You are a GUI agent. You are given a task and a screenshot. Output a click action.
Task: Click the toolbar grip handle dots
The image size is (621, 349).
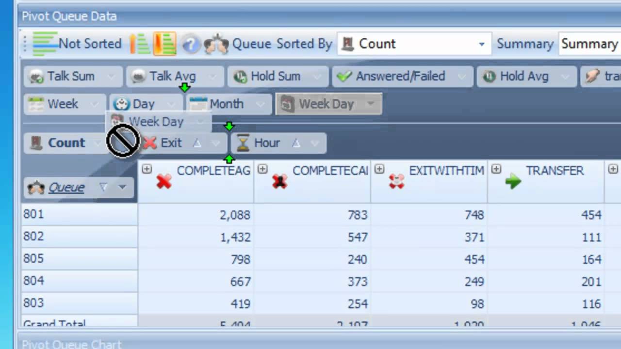[25, 44]
